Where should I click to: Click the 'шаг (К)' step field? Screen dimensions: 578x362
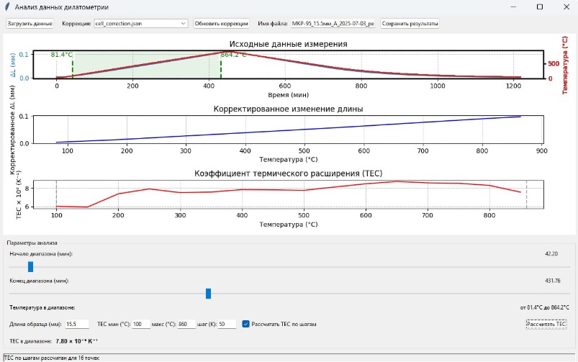tap(227, 324)
